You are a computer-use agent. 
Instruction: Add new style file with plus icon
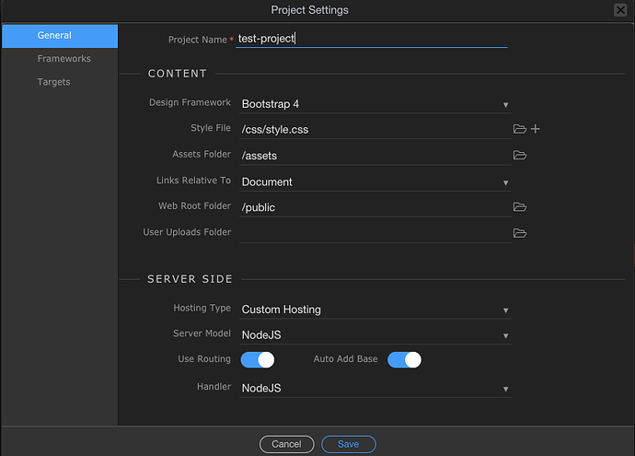click(x=536, y=129)
